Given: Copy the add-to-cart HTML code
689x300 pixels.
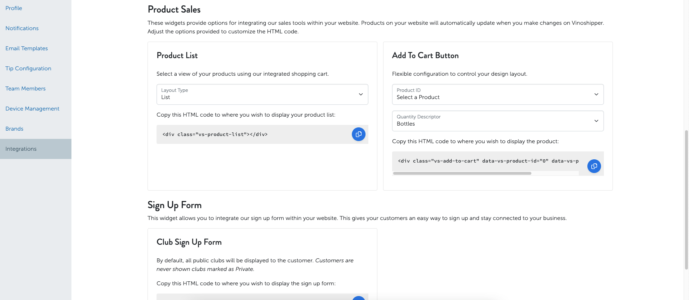Looking at the screenshot, I should point(594,166).
